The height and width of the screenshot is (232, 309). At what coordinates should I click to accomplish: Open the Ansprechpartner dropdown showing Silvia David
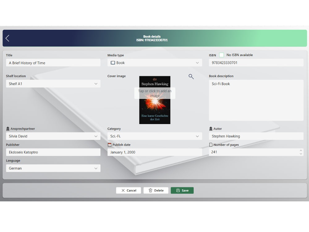pos(53,136)
